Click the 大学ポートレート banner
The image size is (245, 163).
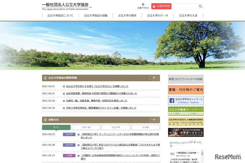pos(186,132)
